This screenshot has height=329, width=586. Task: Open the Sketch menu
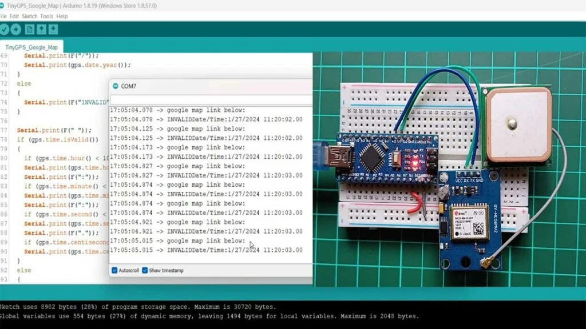point(29,16)
